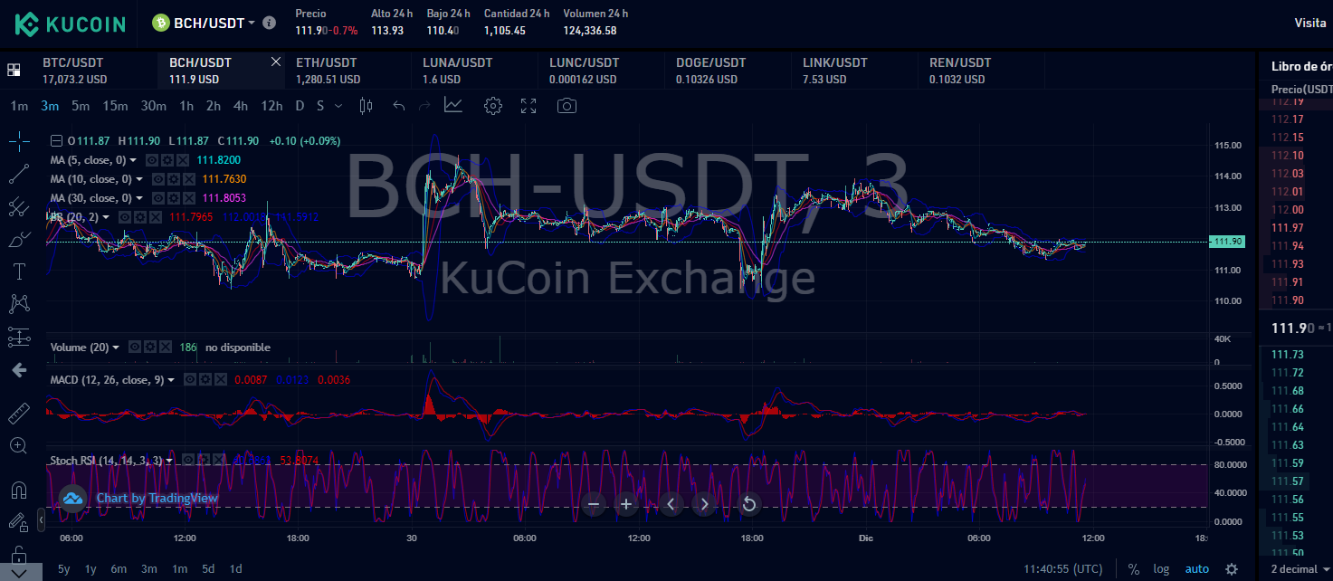
Task: Open the indicators menu
Action: pos(453,106)
